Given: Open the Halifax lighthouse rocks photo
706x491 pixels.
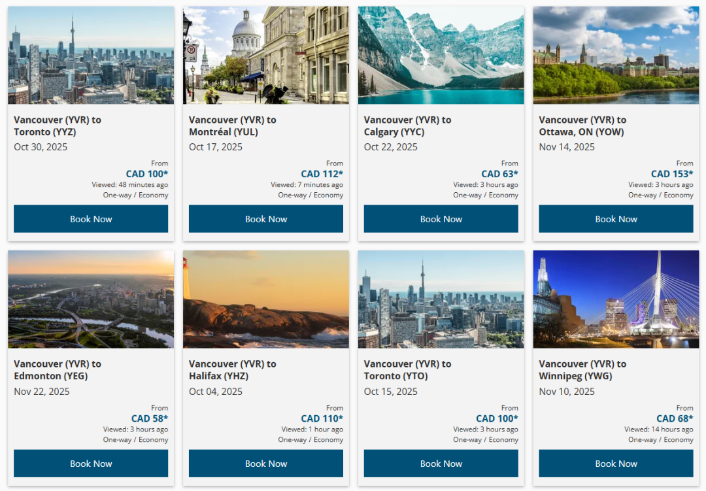Looking at the screenshot, I should point(265,299).
